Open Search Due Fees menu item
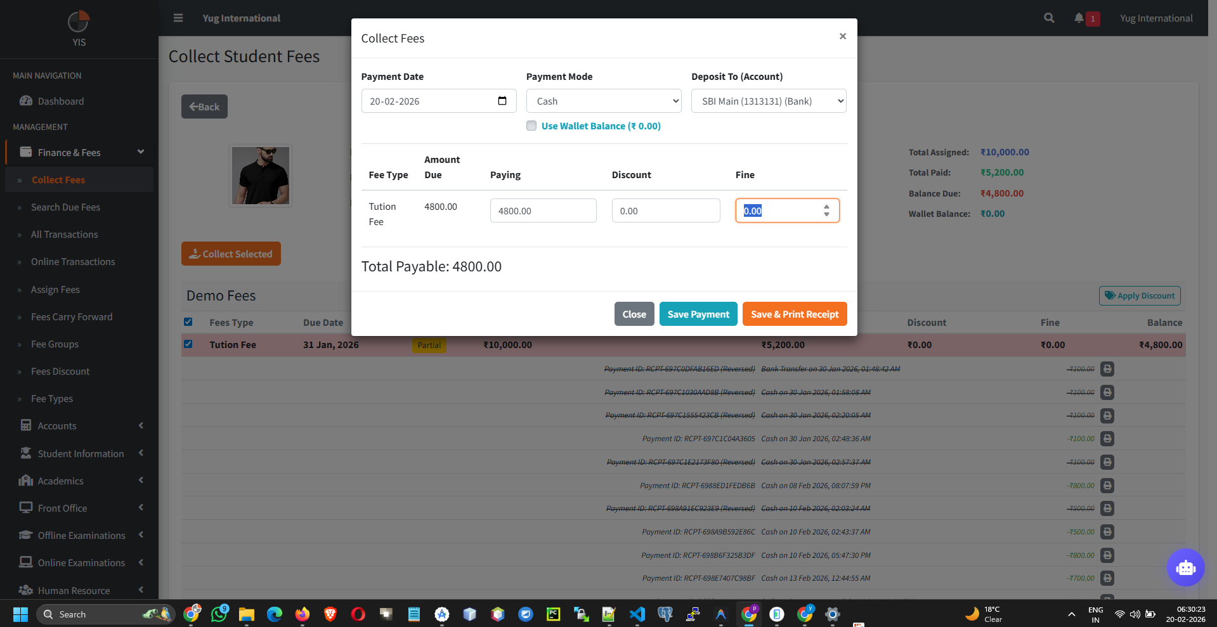The height and width of the screenshot is (627, 1217). (65, 207)
